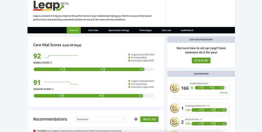Viewport: 262px width, 132px height.
Task: Click the Recommendations heading
Action: (x=50, y=119)
